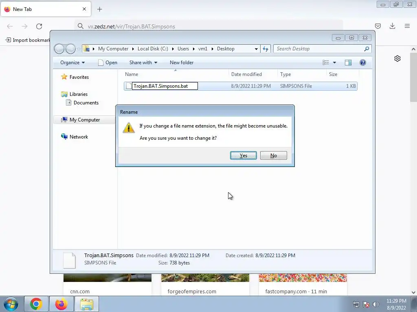Viewport: 417px width, 312px height.
Task: Open the Firefox downloads icon
Action: point(392,26)
